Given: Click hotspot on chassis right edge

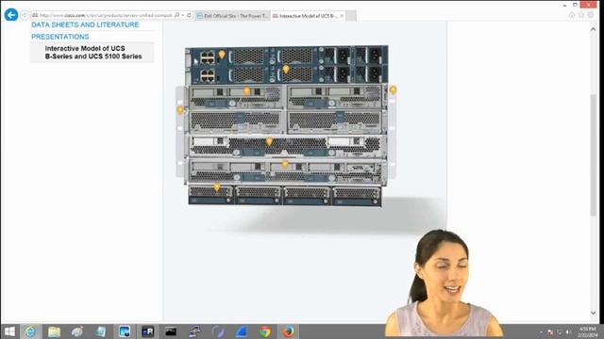Looking at the screenshot, I should [x=393, y=90].
